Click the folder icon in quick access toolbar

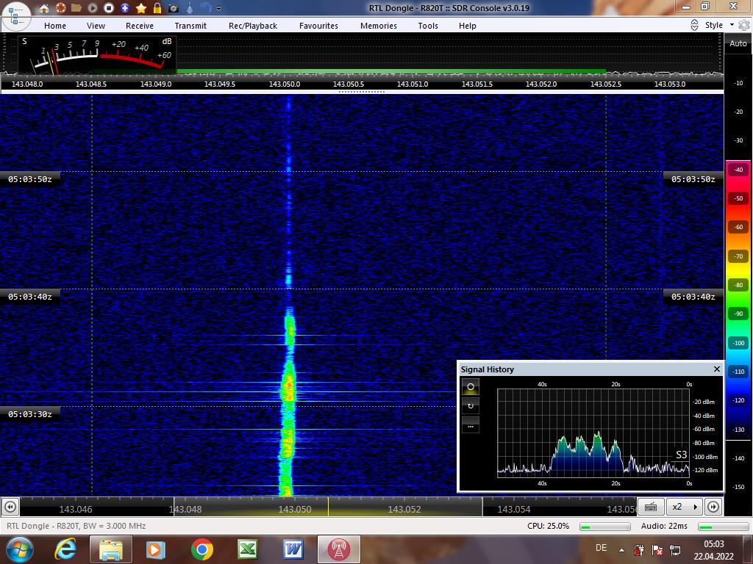[x=76, y=8]
